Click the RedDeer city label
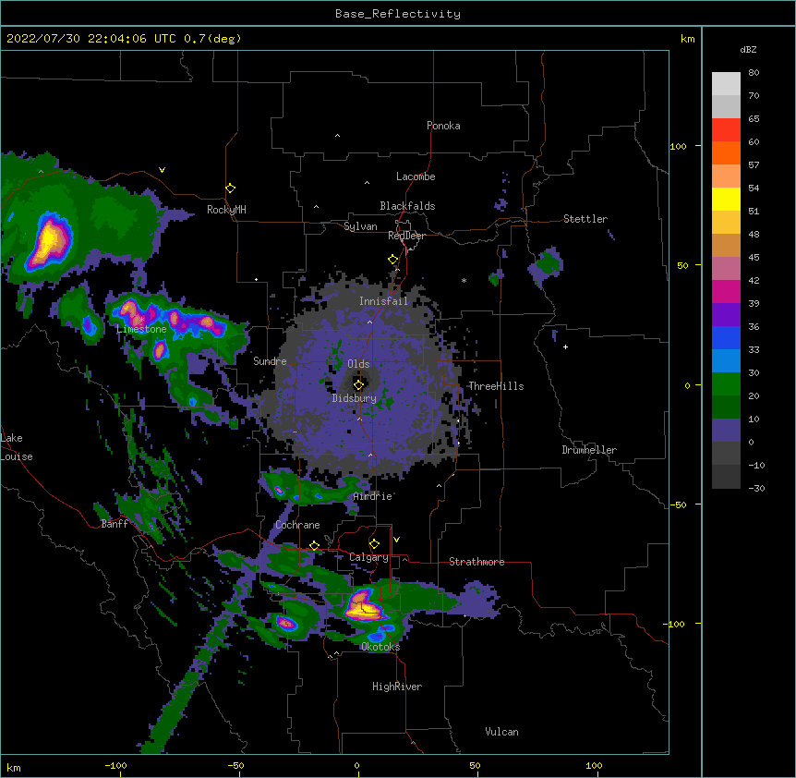This screenshot has width=796, height=778. point(406,236)
